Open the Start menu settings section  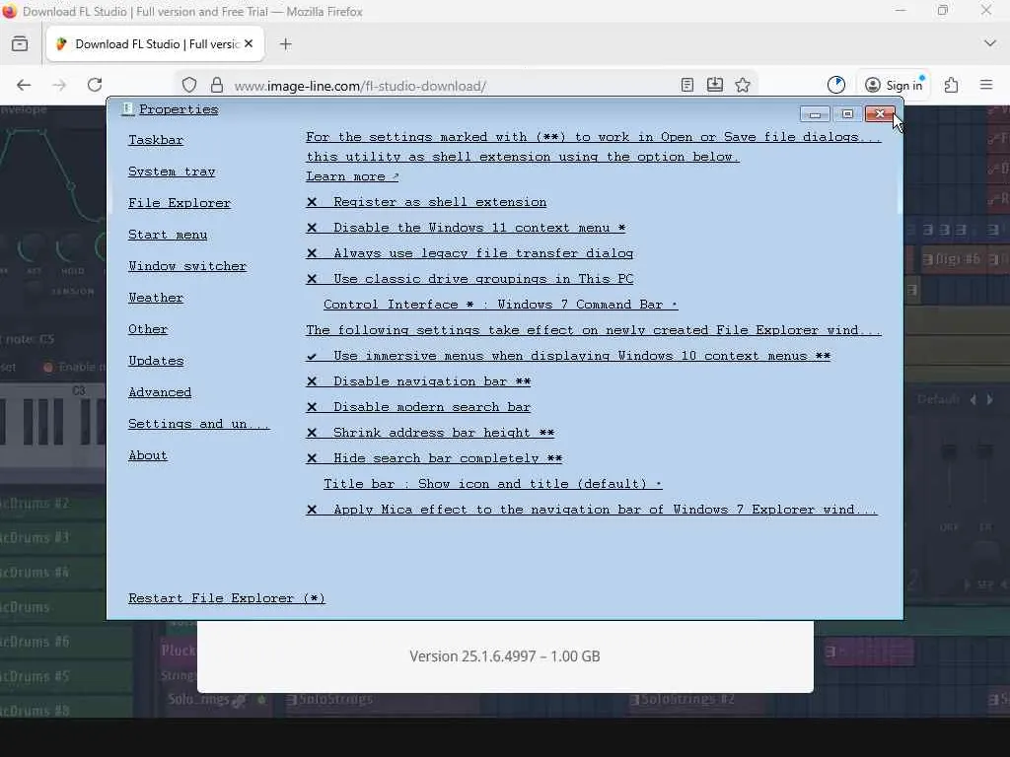pyautogui.click(x=168, y=235)
